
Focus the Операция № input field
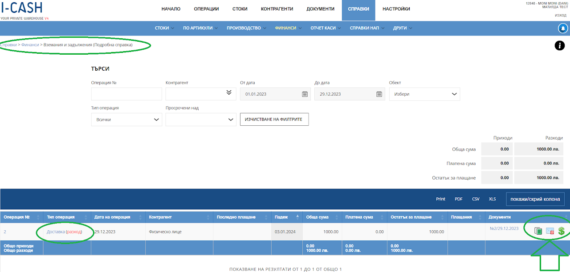coord(126,94)
